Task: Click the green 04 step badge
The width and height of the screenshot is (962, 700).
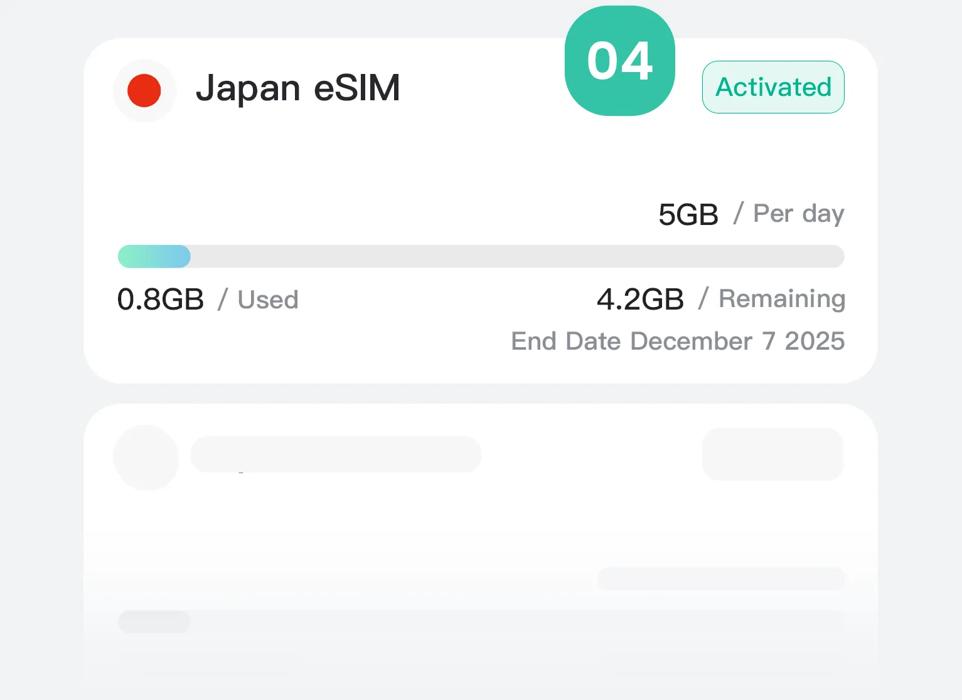Action: 620,61
